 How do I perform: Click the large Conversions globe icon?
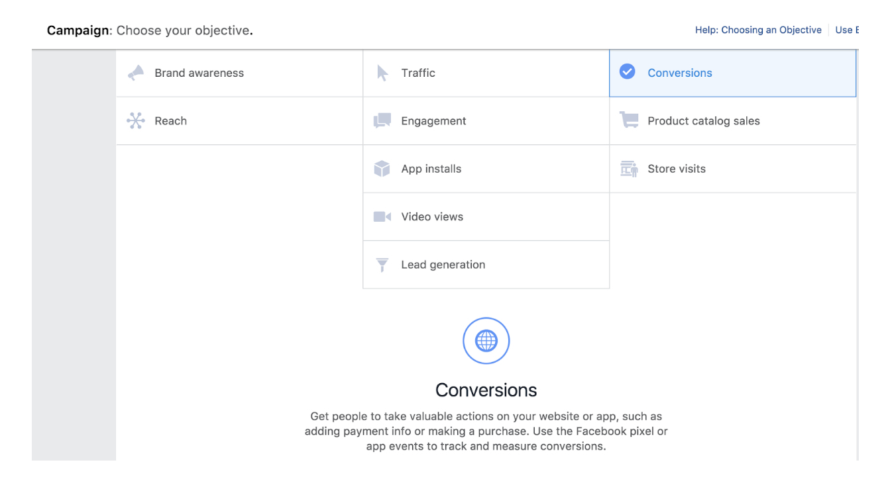pyautogui.click(x=486, y=341)
